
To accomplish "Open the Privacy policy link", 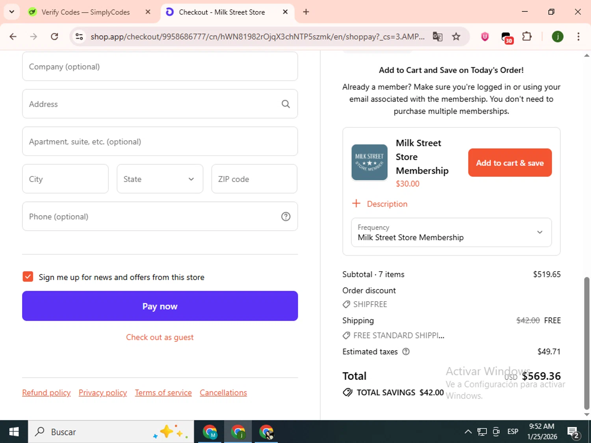I will coord(103,393).
